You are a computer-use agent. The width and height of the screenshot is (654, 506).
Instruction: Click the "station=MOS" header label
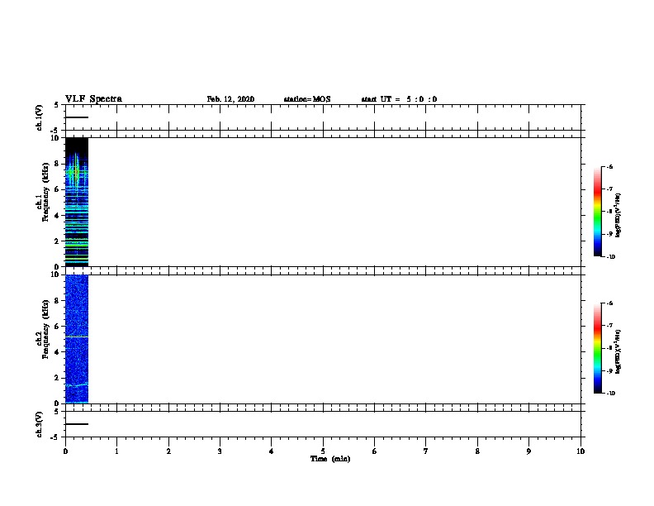[x=307, y=99]
